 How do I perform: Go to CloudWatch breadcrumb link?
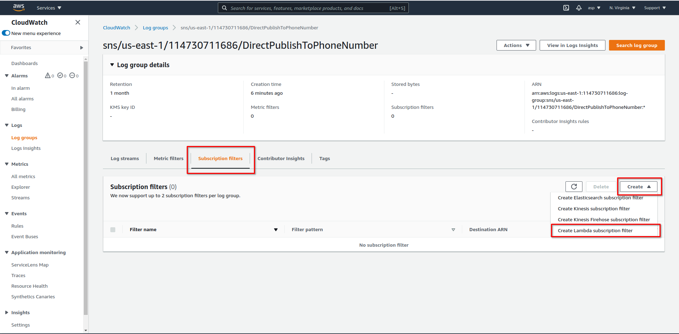(x=116, y=28)
